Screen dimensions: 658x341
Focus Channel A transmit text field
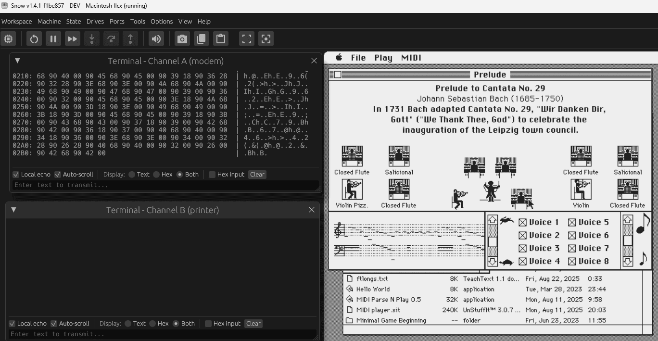(165, 185)
